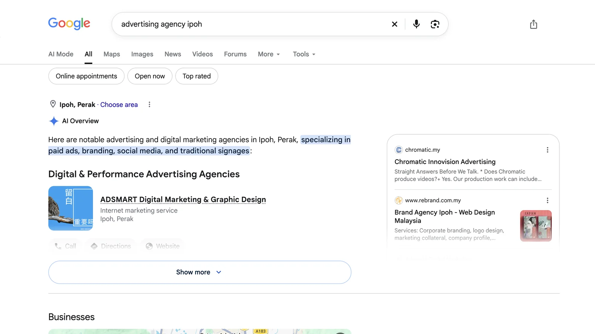Open Brand Agency Ipoh - Web Design Malaysia

(445, 216)
